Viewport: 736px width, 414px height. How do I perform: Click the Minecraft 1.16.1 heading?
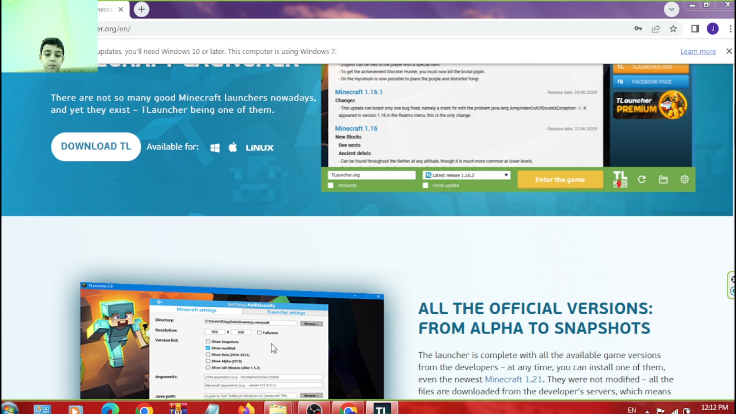[x=358, y=92]
